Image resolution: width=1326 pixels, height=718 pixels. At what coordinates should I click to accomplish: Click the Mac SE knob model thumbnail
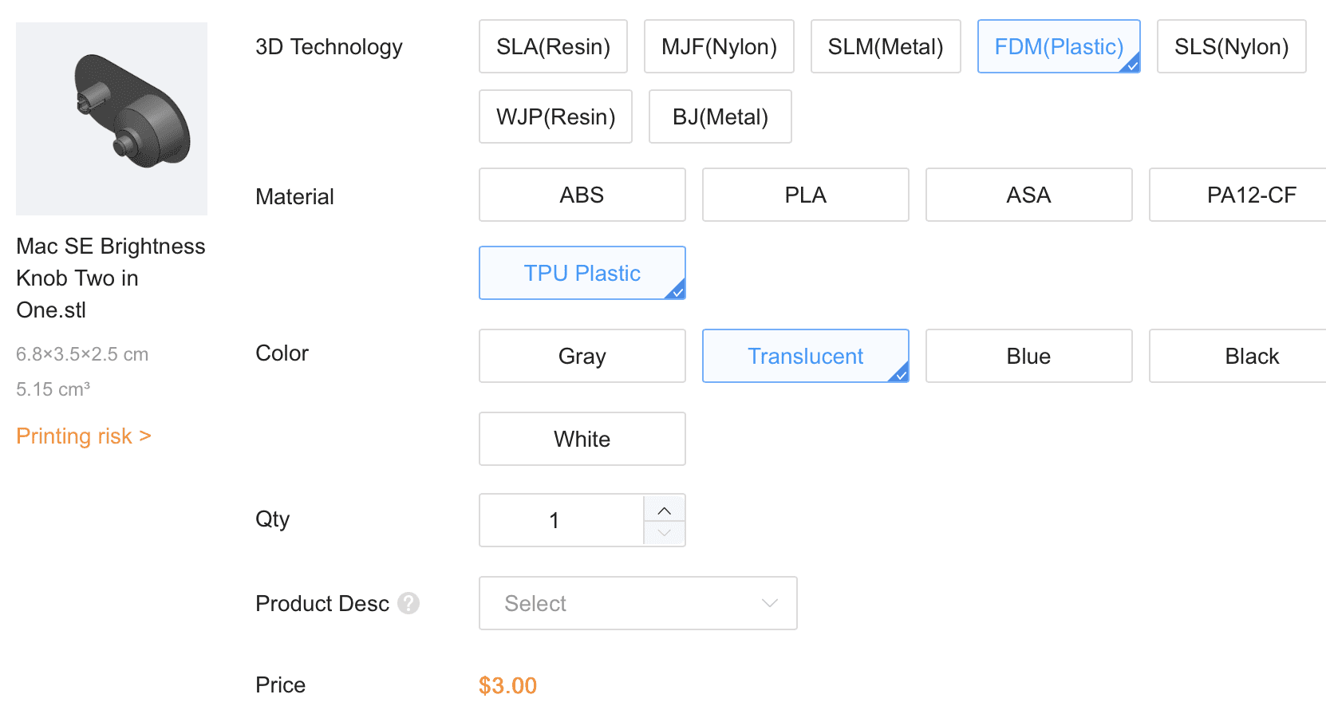112,119
